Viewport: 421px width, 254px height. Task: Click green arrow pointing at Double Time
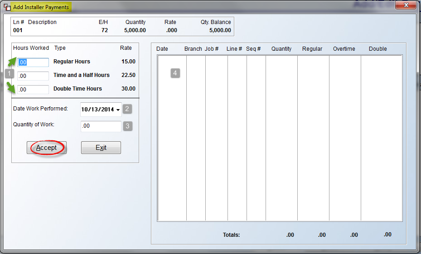[13, 86]
